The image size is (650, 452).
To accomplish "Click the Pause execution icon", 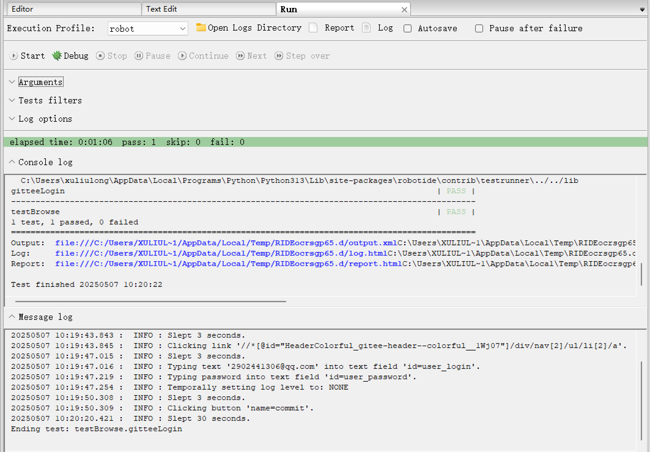I will [138, 56].
